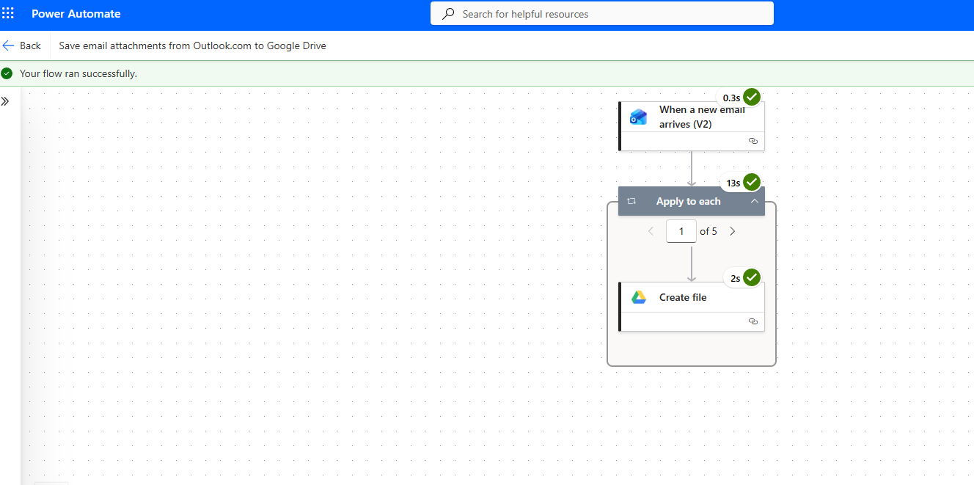The height and width of the screenshot is (485, 974).
Task: Click the Back button
Action: click(x=22, y=45)
